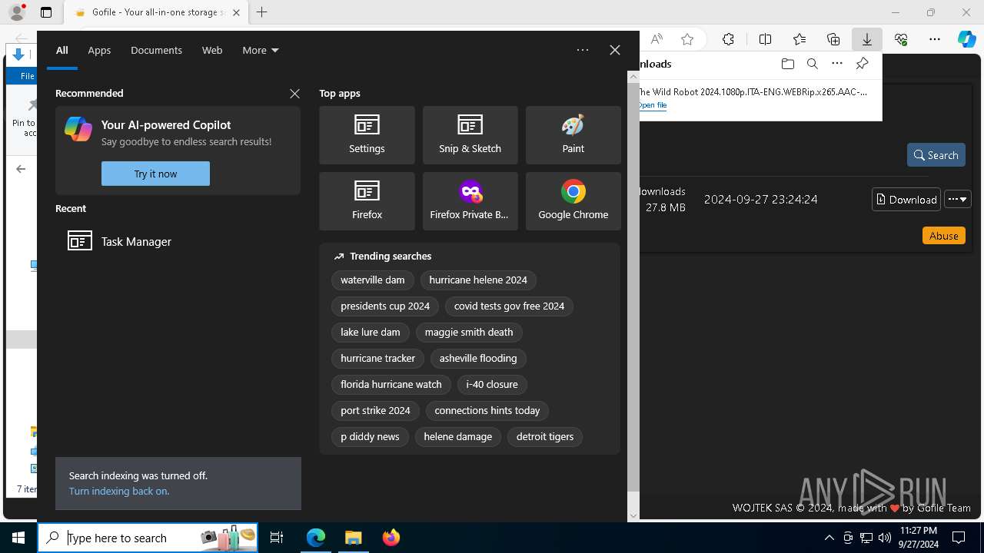This screenshot has width=984, height=553.
Task: Toggle Edge split screen icon
Action: pos(765,39)
